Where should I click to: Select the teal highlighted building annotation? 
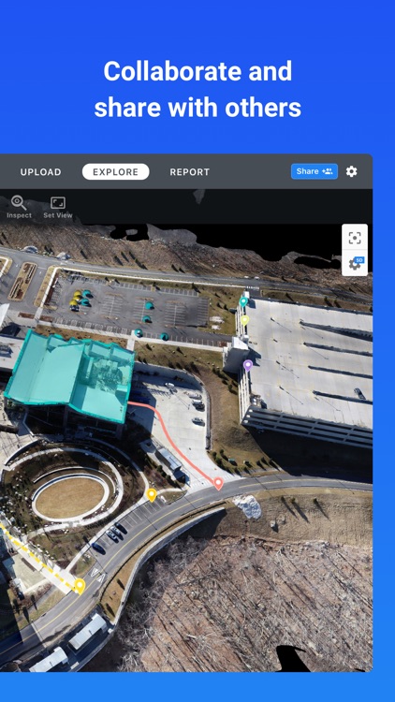(70, 374)
